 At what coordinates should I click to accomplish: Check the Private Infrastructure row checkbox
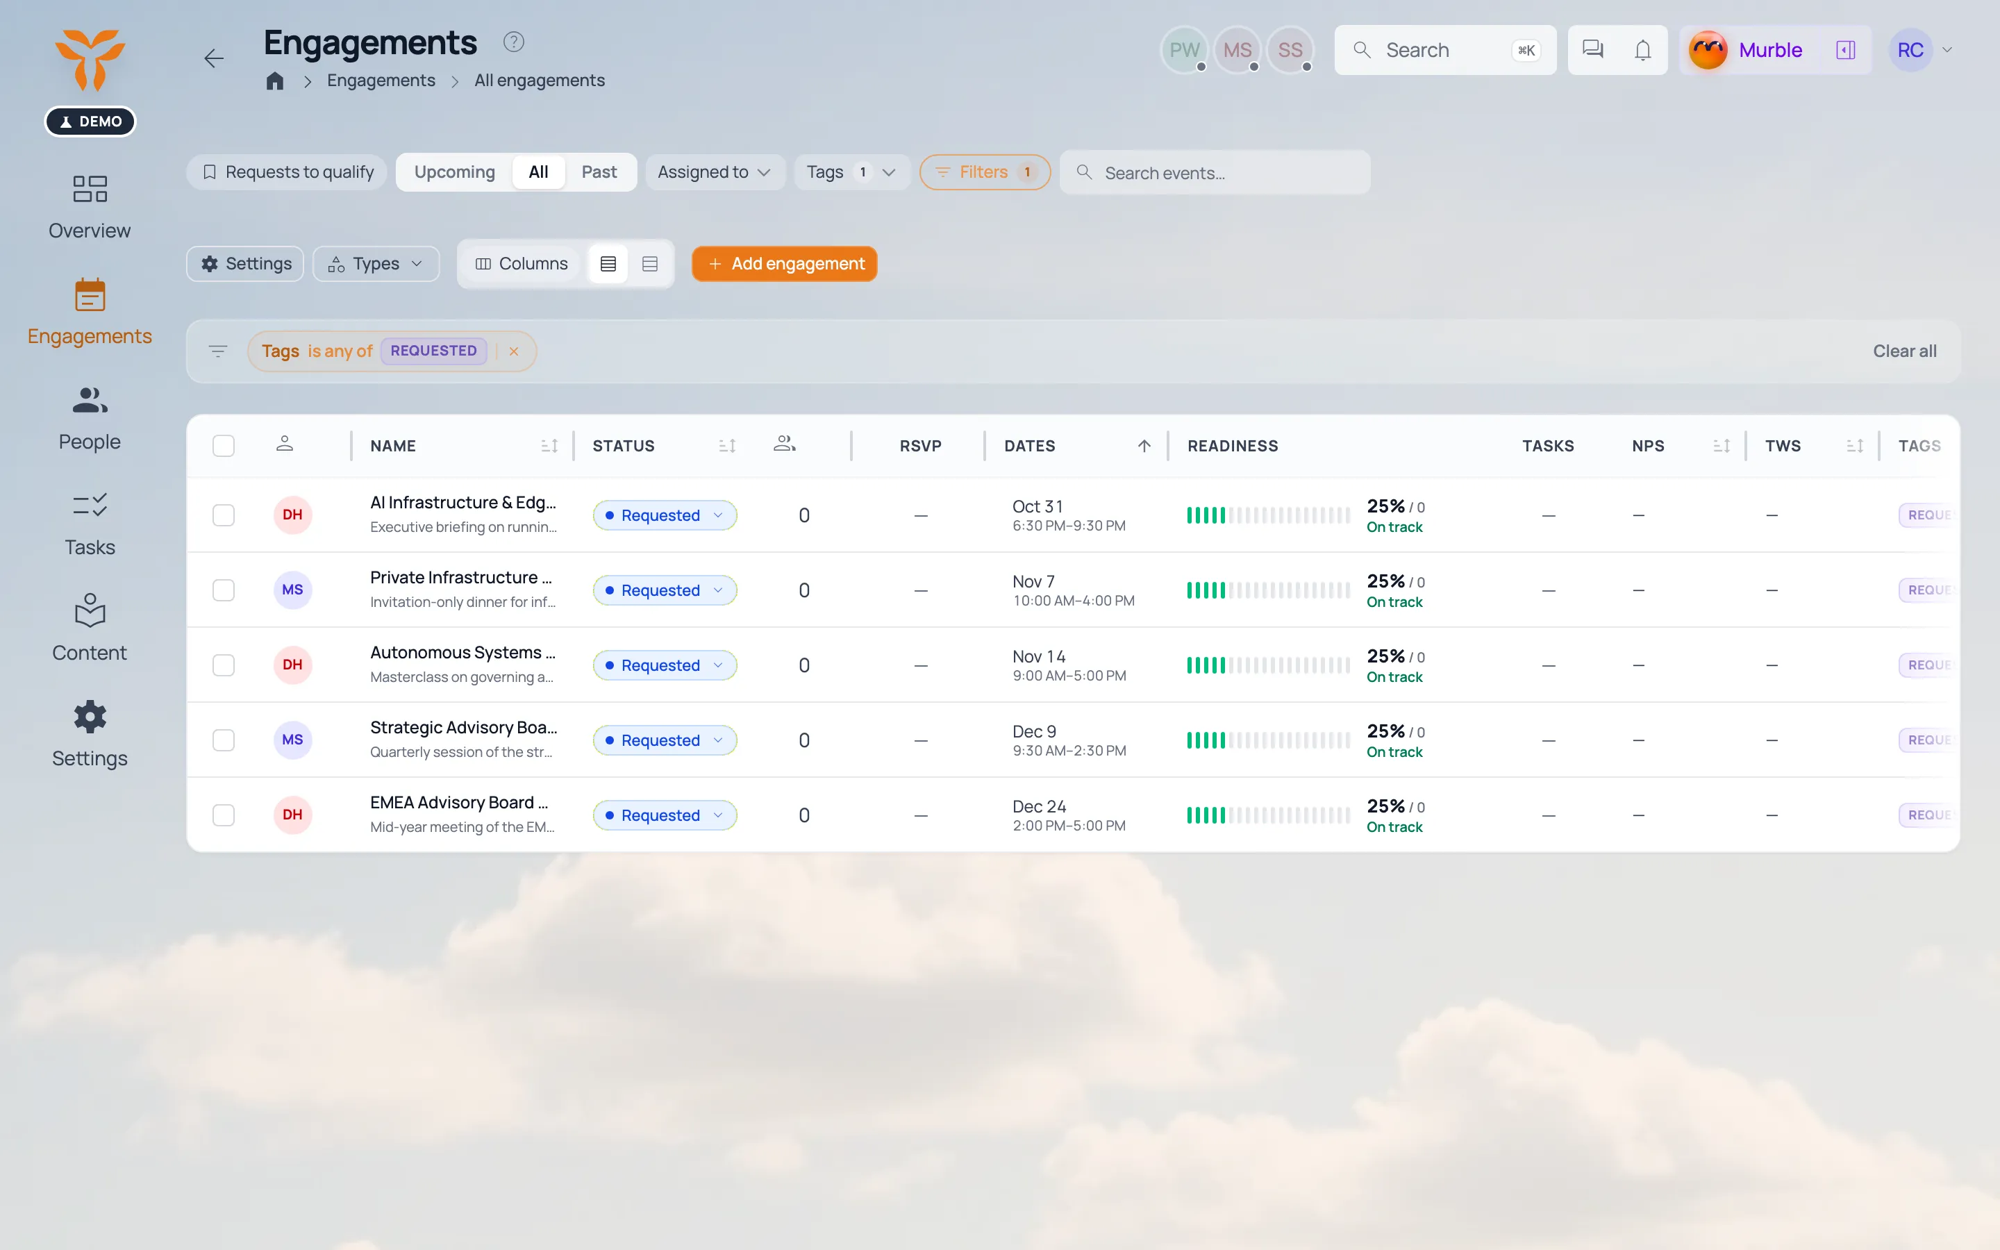pos(223,590)
